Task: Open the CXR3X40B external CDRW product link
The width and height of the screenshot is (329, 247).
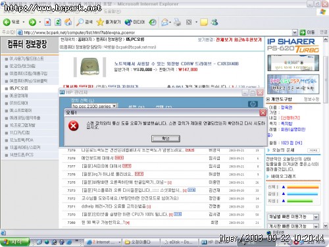Action: pos(176,64)
